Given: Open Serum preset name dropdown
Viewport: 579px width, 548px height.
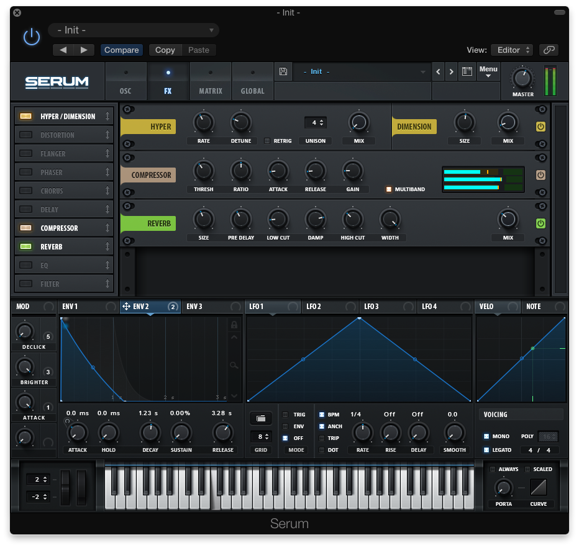Looking at the screenshot, I should 362,71.
